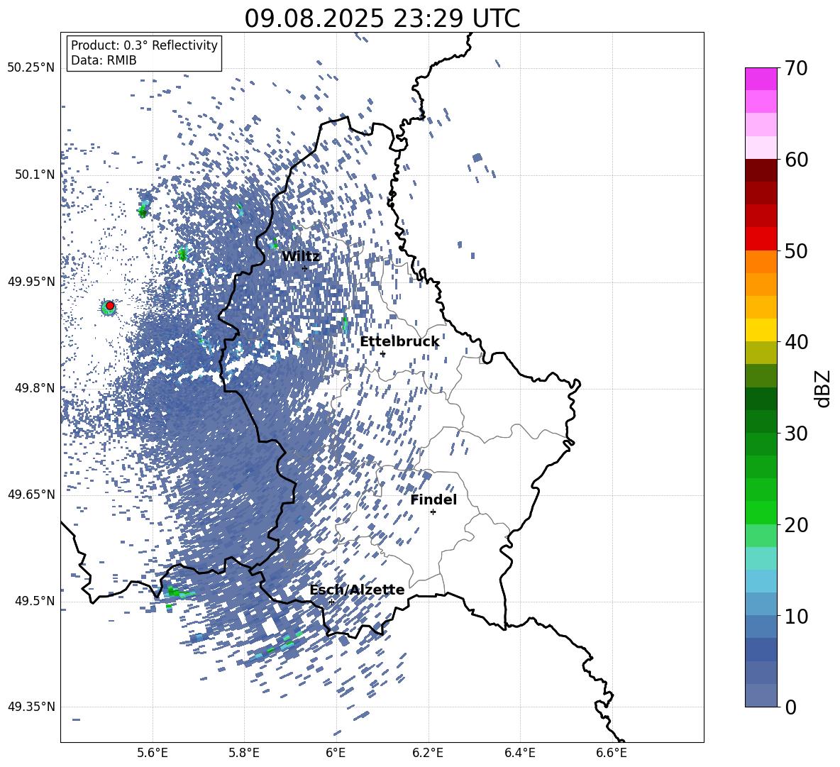This screenshot has width=840, height=767.
Task: Click the magenta top colorbar segment
Action: pos(761,79)
